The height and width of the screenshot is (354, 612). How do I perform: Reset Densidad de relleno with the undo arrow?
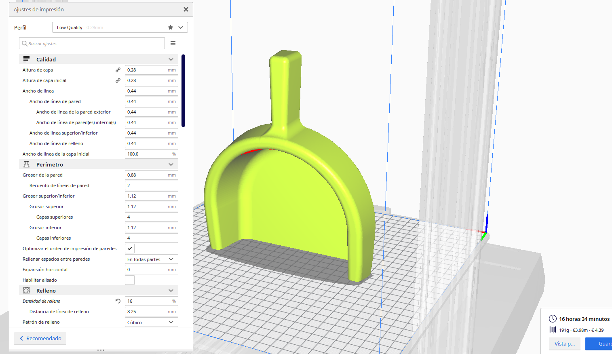click(x=118, y=301)
